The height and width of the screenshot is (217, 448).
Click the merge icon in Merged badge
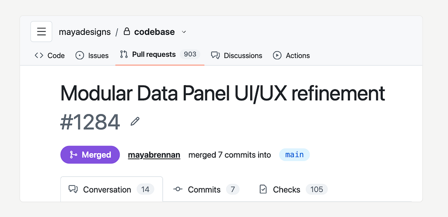(73, 155)
